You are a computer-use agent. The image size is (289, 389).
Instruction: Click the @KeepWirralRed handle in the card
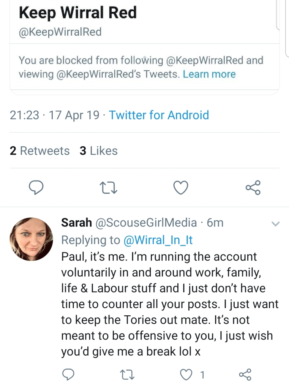coord(60,32)
